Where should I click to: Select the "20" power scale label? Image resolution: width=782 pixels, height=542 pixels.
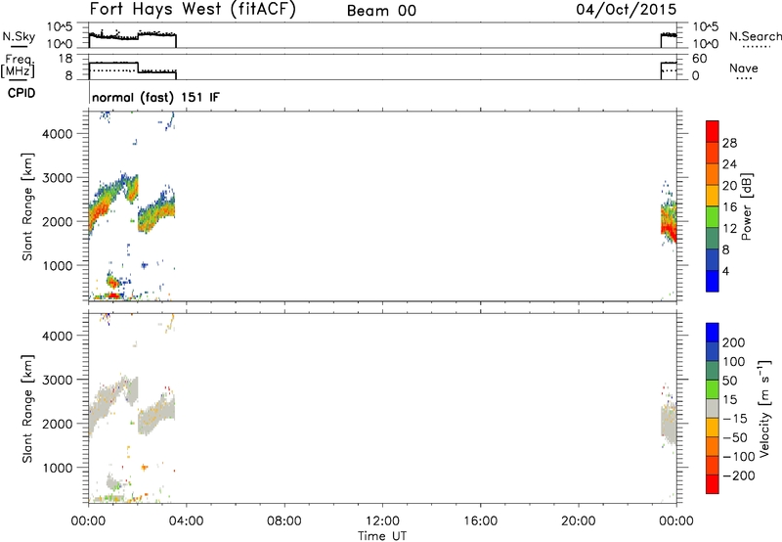(729, 186)
